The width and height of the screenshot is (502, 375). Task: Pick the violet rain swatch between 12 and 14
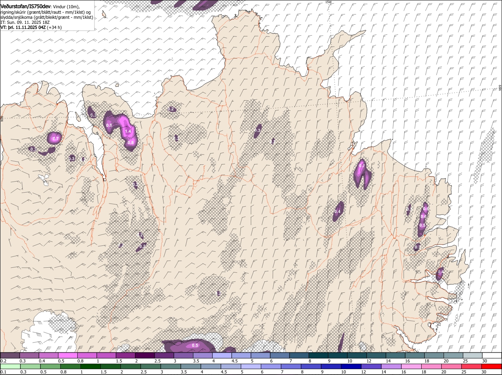[371, 366]
